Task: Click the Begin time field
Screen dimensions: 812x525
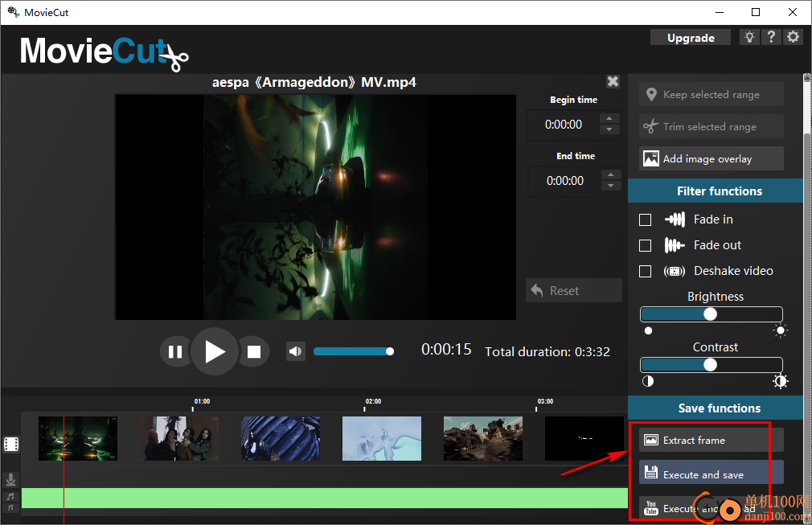Action: [564, 125]
